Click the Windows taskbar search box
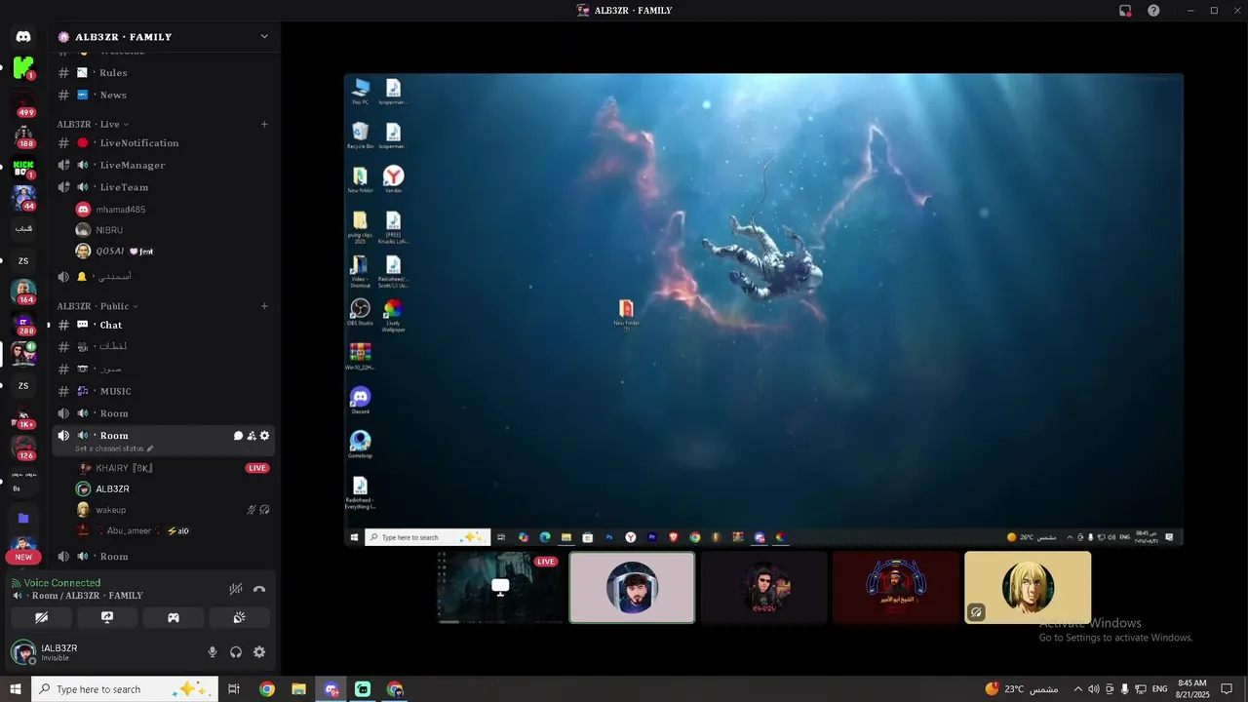The image size is (1248, 702). click(124, 689)
